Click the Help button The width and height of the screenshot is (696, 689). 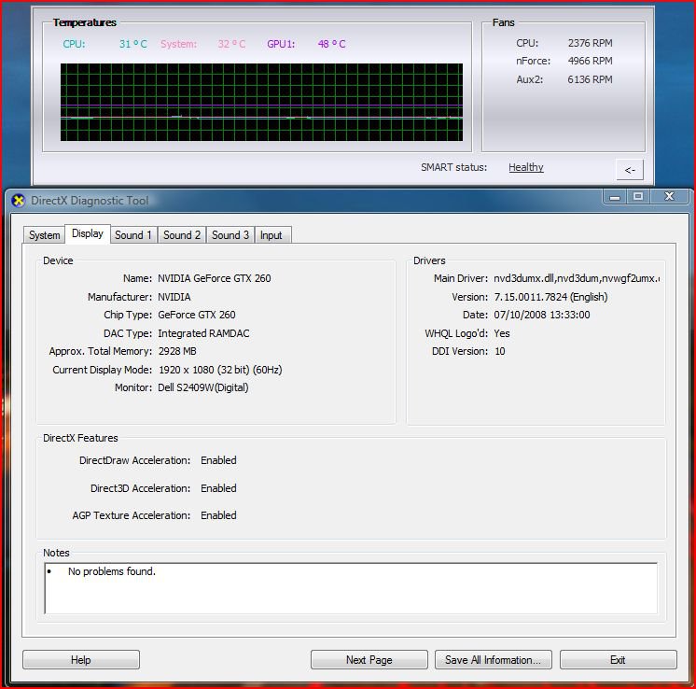tap(81, 660)
